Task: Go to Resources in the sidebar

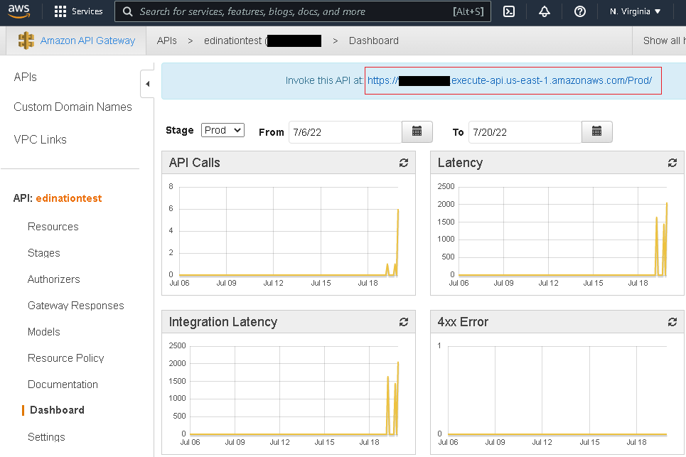Action: point(53,227)
